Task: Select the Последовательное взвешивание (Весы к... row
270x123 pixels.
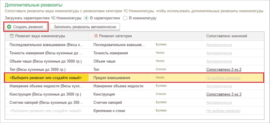Action: pyautogui.click(x=46, y=45)
